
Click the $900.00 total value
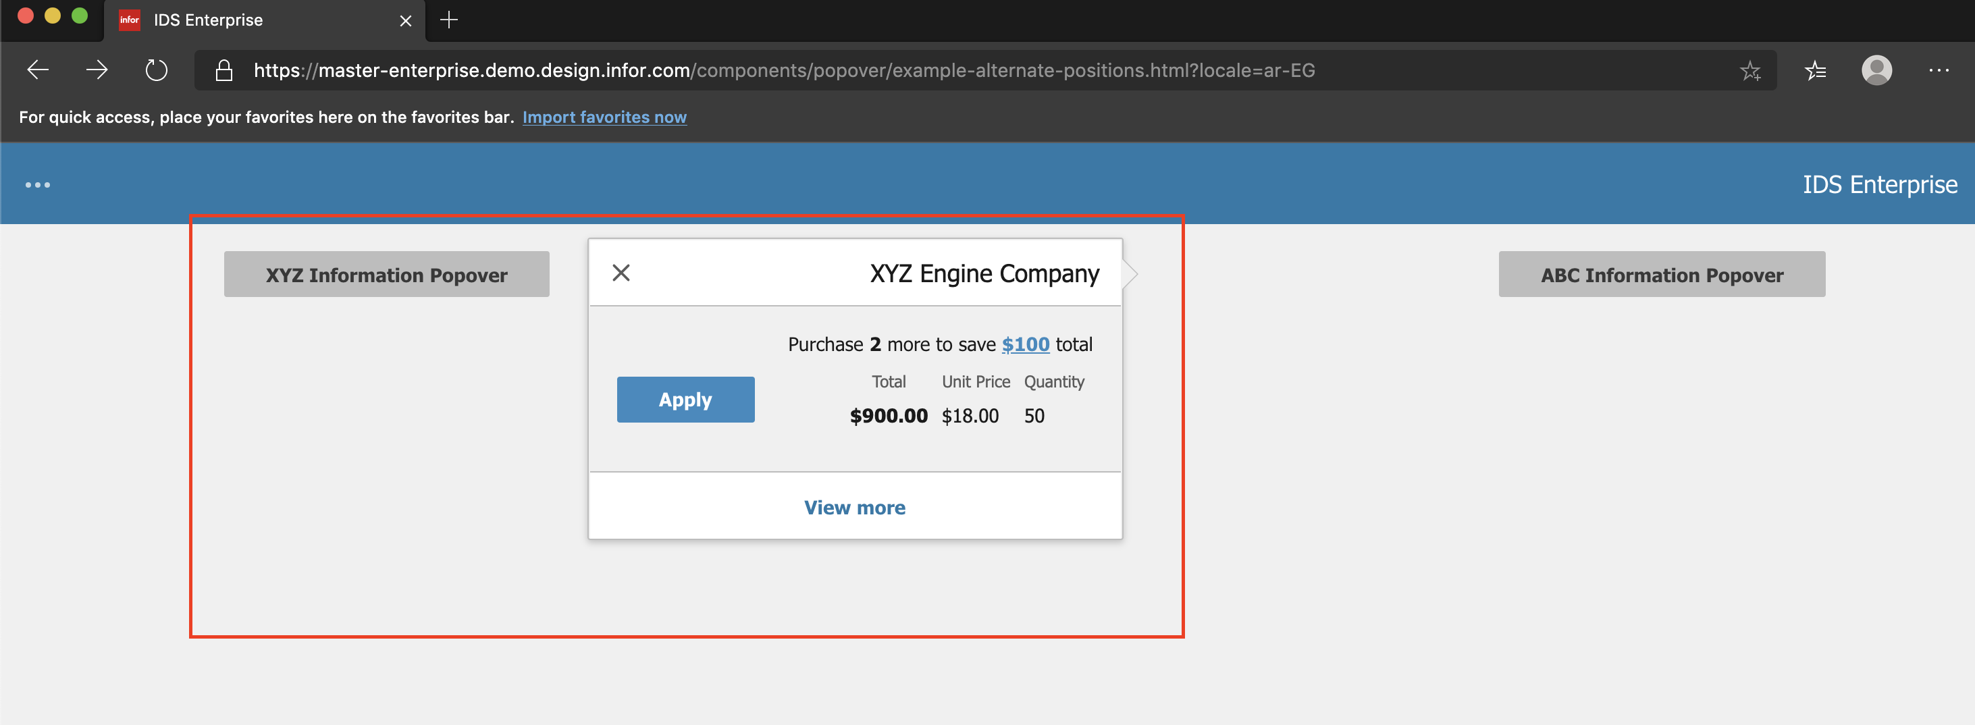[x=889, y=416]
